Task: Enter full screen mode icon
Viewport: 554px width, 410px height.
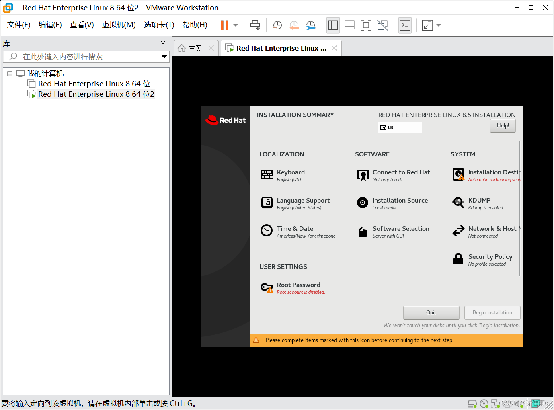Action: pyautogui.click(x=366, y=25)
